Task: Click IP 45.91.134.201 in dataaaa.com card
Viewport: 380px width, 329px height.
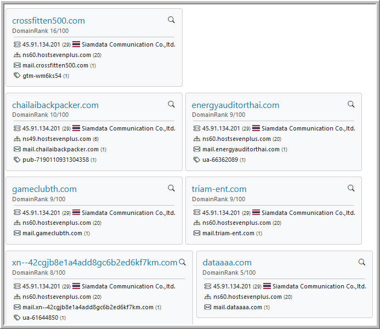Action: pos(232,286)
